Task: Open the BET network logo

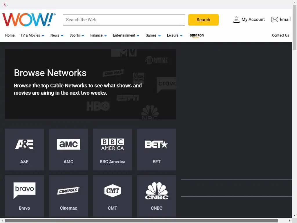Action: pos(156,144)
